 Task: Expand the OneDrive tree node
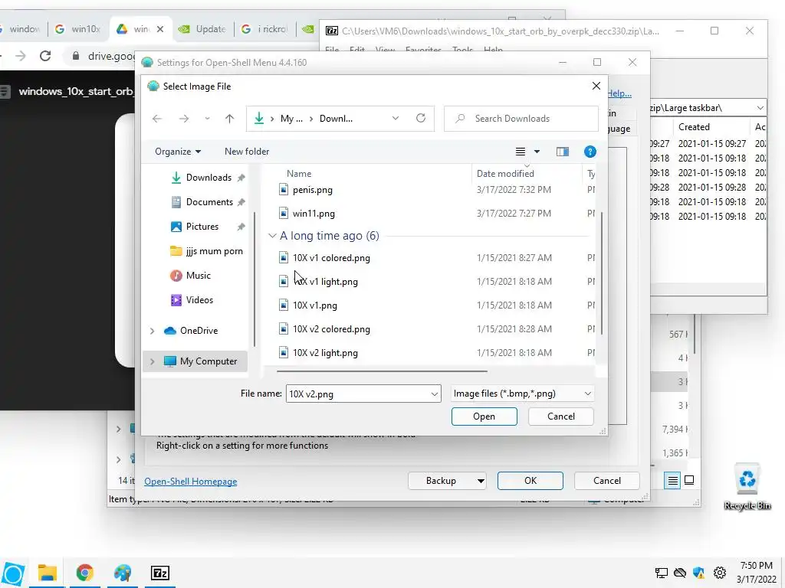point(153,331)
